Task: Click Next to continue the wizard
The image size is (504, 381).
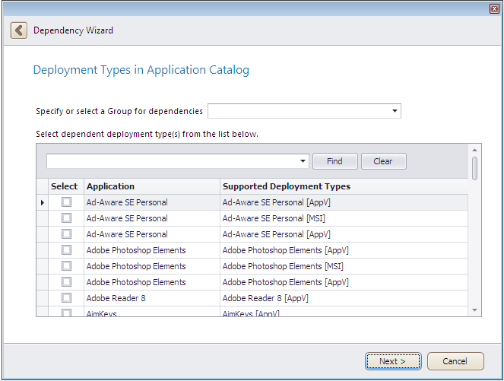Action: click(393, 361)
